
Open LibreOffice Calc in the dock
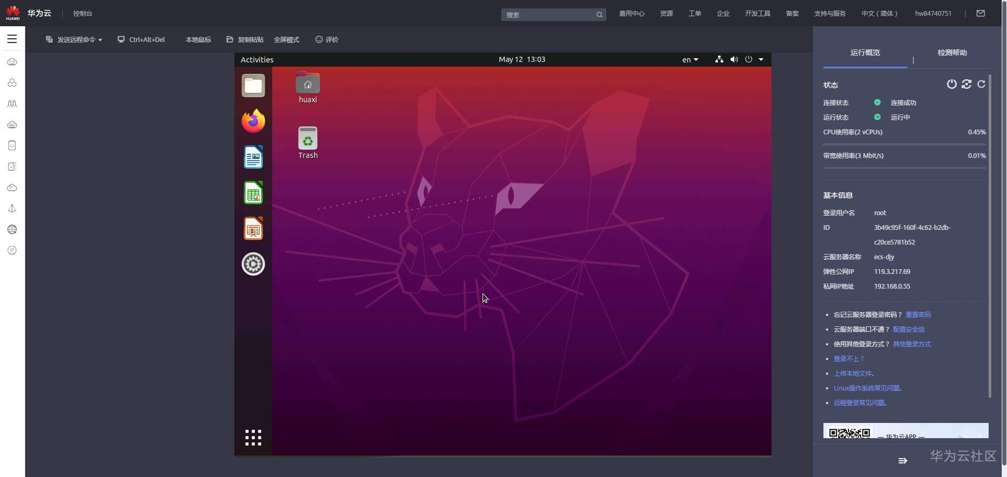(253, 193)
